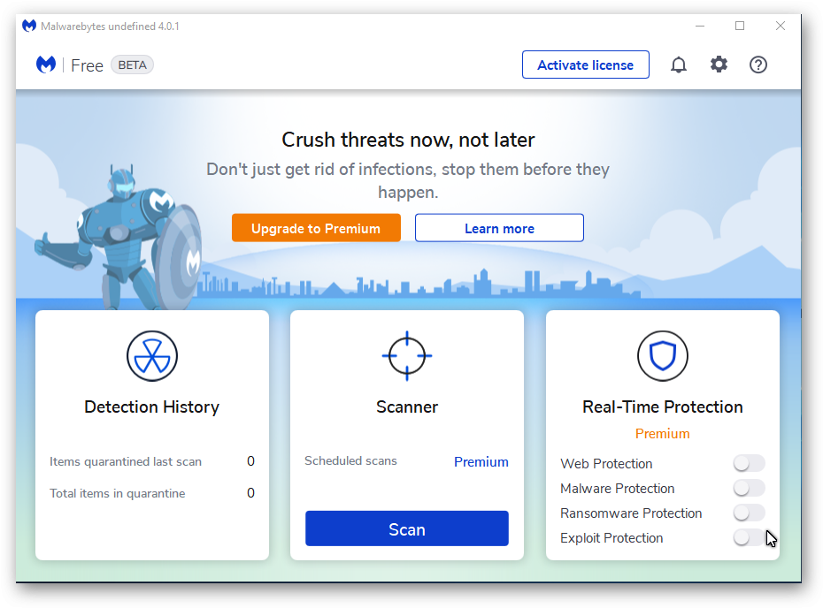Click the Scanner crosshair icon

point(407,356)
